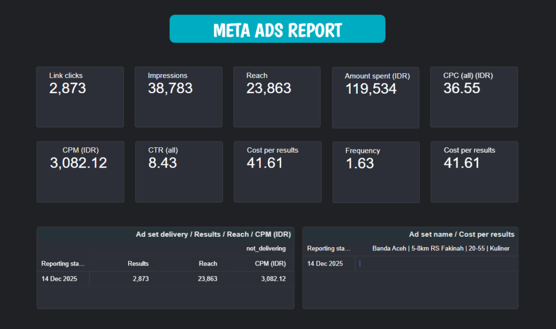Click the Reach scorecard showing 23,863

(x=277, y=97)
